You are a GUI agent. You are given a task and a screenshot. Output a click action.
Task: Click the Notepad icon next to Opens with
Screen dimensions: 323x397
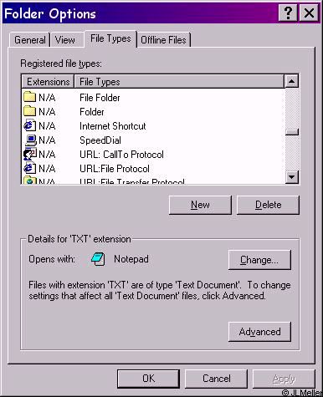coord(98,259)
